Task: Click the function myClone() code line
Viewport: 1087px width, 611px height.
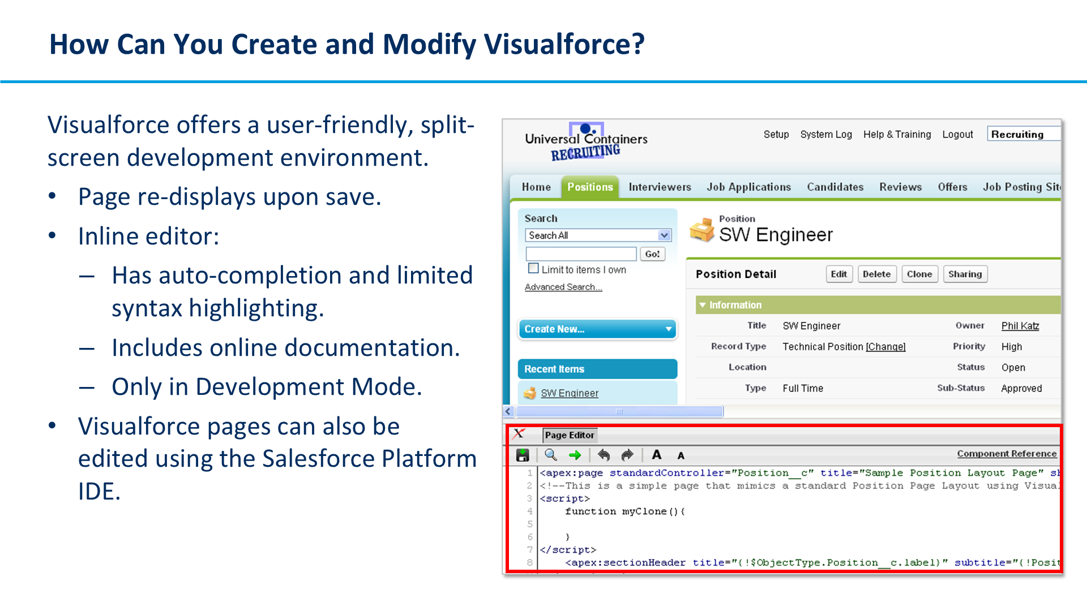Action: point(625,511)
